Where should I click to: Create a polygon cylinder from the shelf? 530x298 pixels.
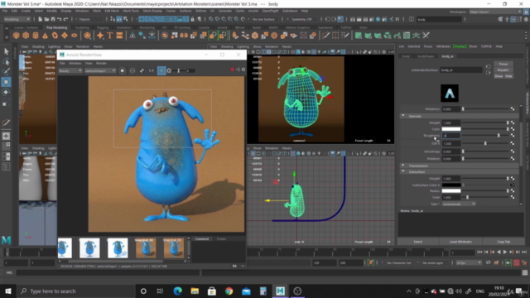click(36, 35)
